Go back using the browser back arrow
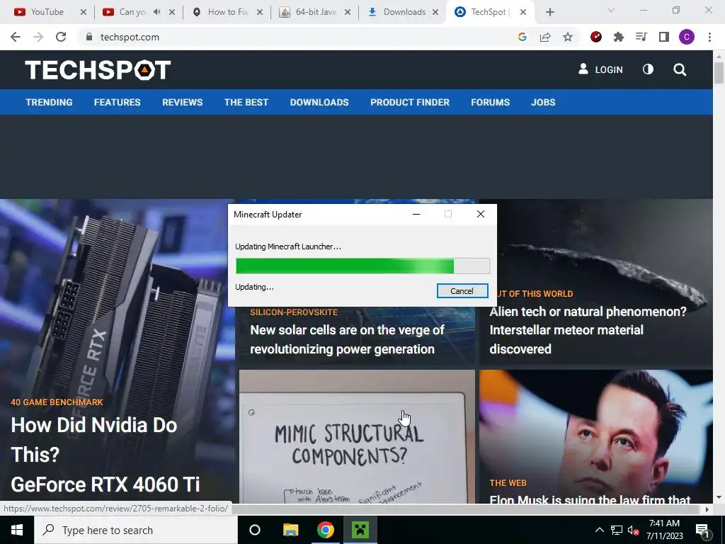The height and width of the screenshot is (544, 725). (x=16, y=37)
